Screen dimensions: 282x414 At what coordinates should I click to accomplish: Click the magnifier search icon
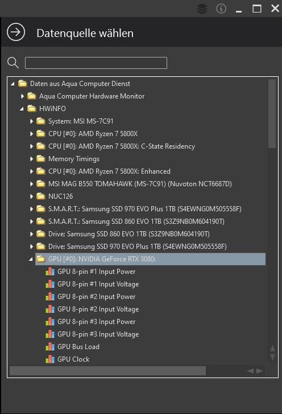click(x=13, y=63)
